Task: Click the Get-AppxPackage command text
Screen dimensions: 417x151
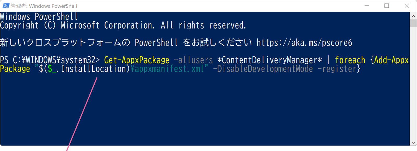Action: 137,60
